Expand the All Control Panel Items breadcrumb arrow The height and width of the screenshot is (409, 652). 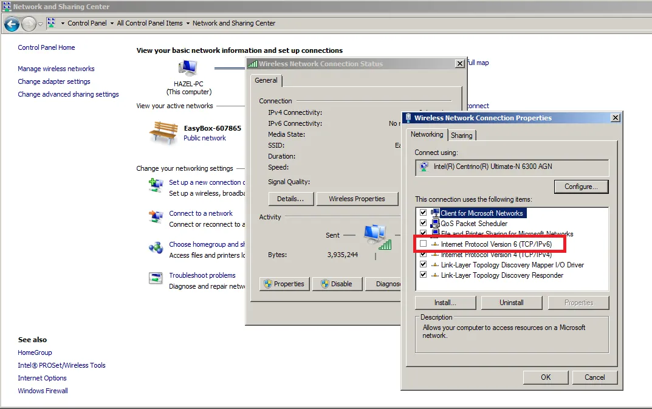click(112, 23)
